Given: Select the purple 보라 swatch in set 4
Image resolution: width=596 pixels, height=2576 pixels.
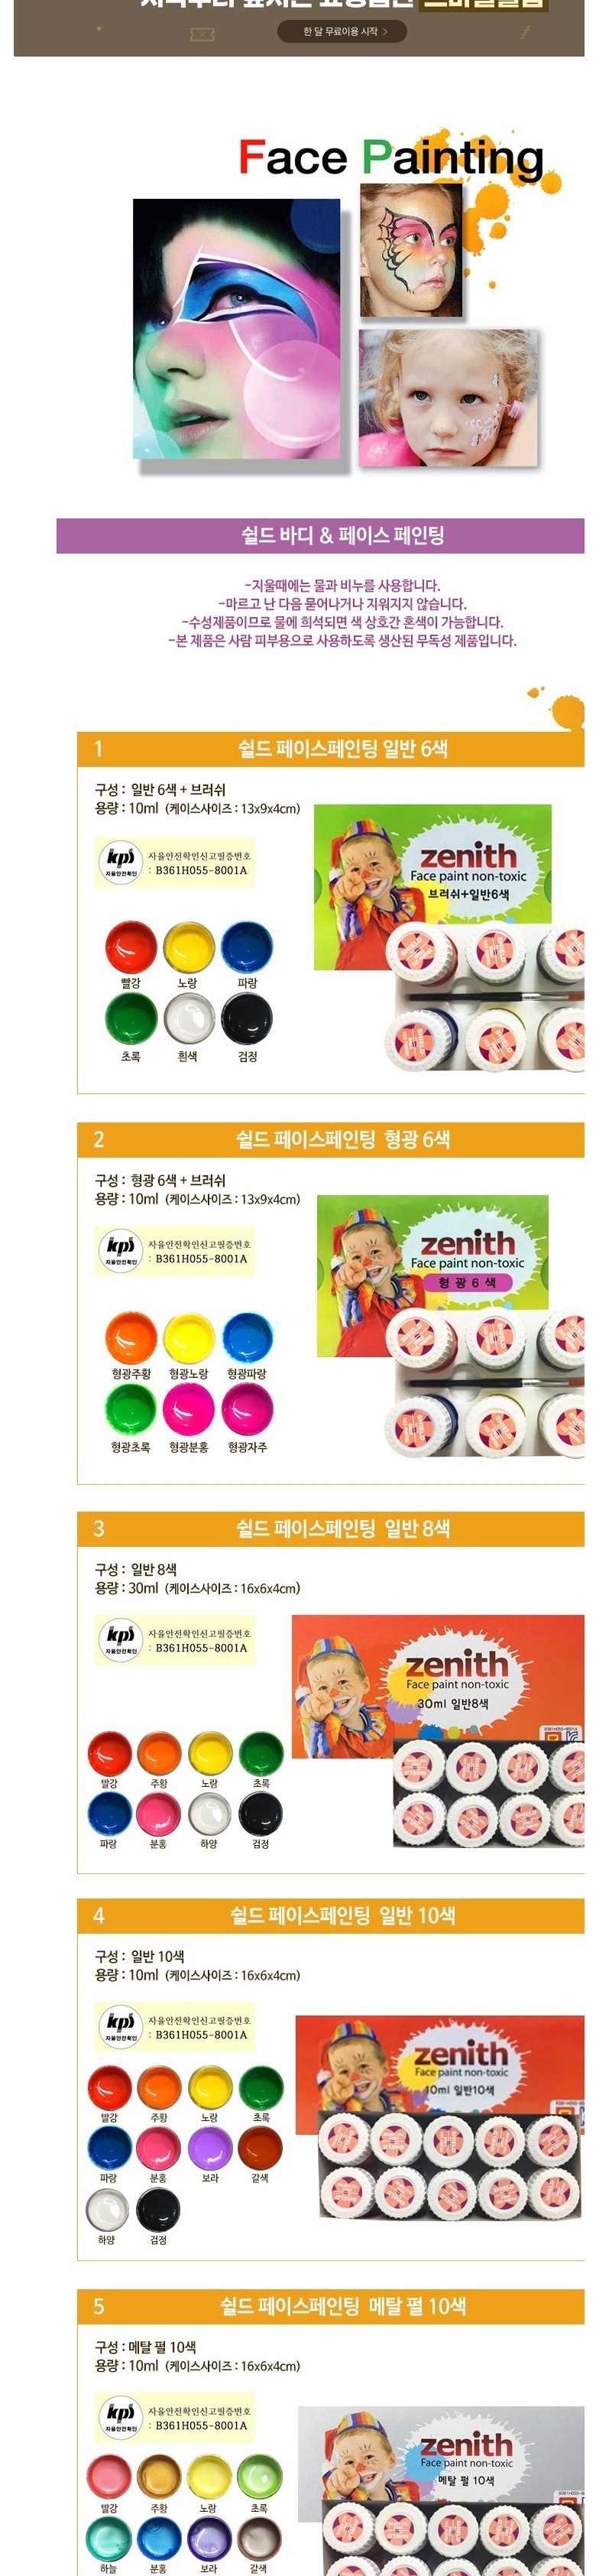Looking at the screenshot, I should tap(210, 2147).
